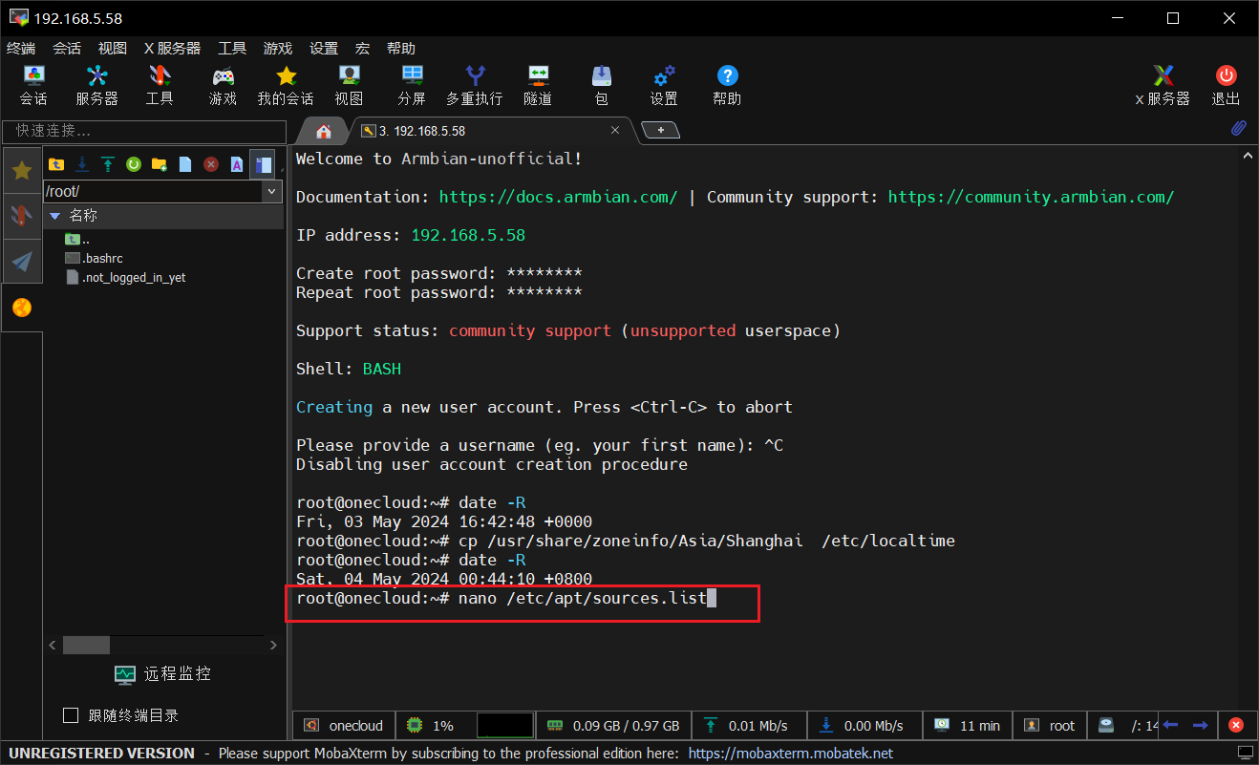Close the 192.168.5.58 session tab
This screenshot has height=765, width=1259.
click(615, 131)
